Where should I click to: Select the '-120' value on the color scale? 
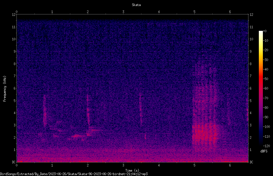click(x=267, y=146)
